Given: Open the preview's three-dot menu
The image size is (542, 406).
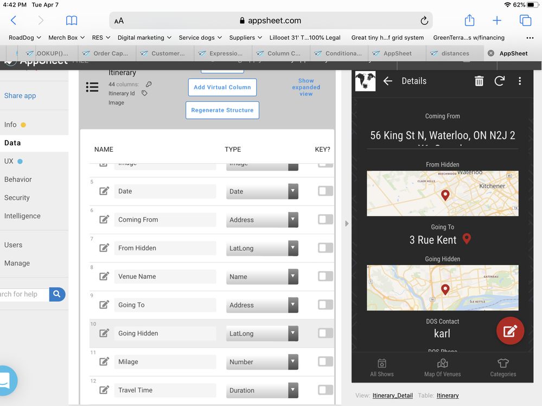Looking at the screenshot, I should tap(520, 81).
